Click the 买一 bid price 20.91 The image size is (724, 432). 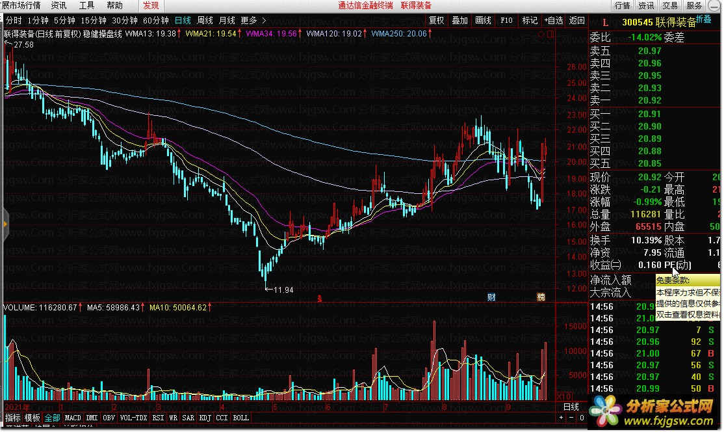650,114
